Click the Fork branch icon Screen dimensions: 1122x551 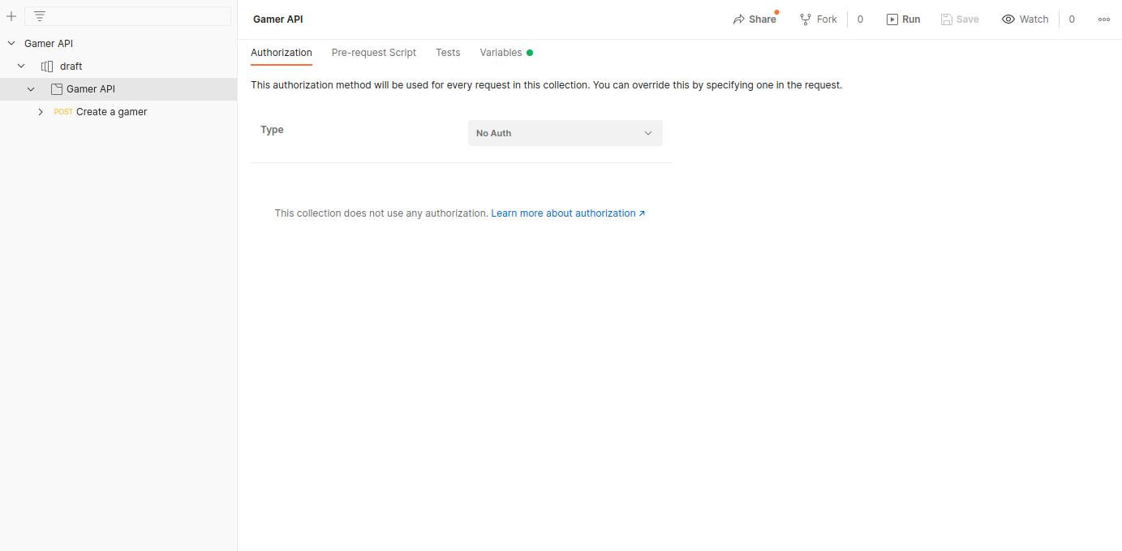(x=806, y=19)
